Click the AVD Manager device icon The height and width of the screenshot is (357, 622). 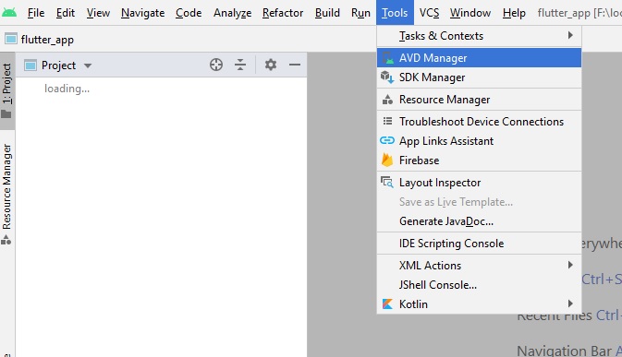[387, 58]
